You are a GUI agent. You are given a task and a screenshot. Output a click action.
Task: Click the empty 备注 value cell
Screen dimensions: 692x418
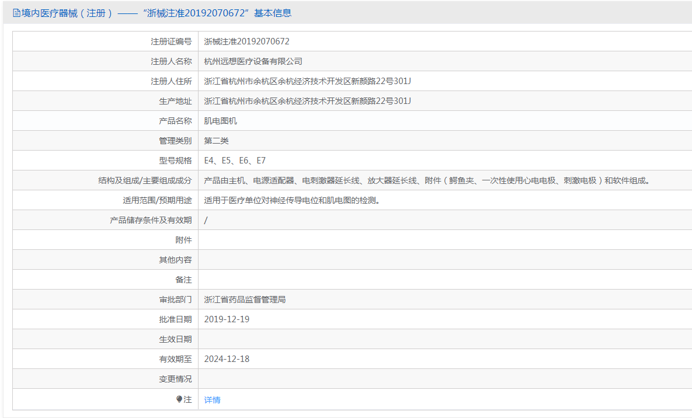click(444, 280)
